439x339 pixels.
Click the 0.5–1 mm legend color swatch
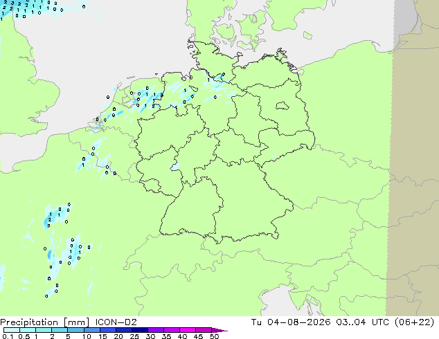pyautogui.click(x=28, y=330)
